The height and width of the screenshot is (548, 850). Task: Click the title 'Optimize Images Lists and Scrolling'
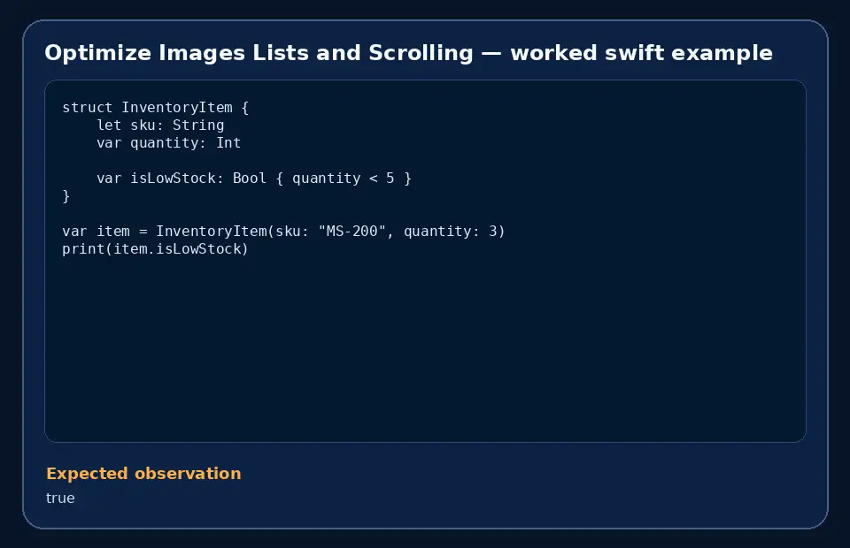(x=259, y=53)
